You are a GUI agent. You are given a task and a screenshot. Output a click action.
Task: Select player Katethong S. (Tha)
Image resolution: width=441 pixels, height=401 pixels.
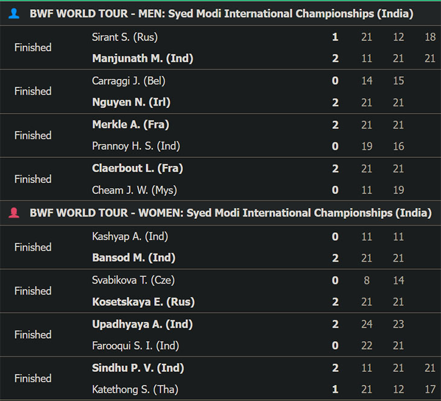pyautogui.click(x=135, y=389)
